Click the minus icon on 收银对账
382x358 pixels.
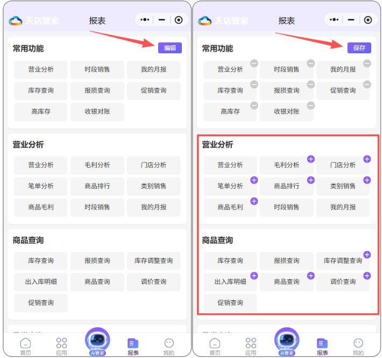click(310, 106)
